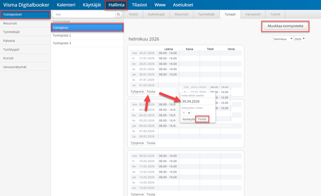The image size is (321, 196).
Task: Click Toista for week of 02.02.2026
Action: [151, 143]
